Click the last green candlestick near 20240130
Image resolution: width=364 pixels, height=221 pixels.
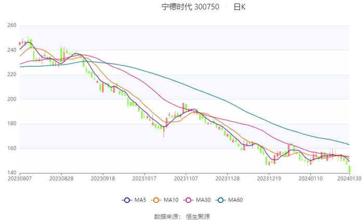349,169
